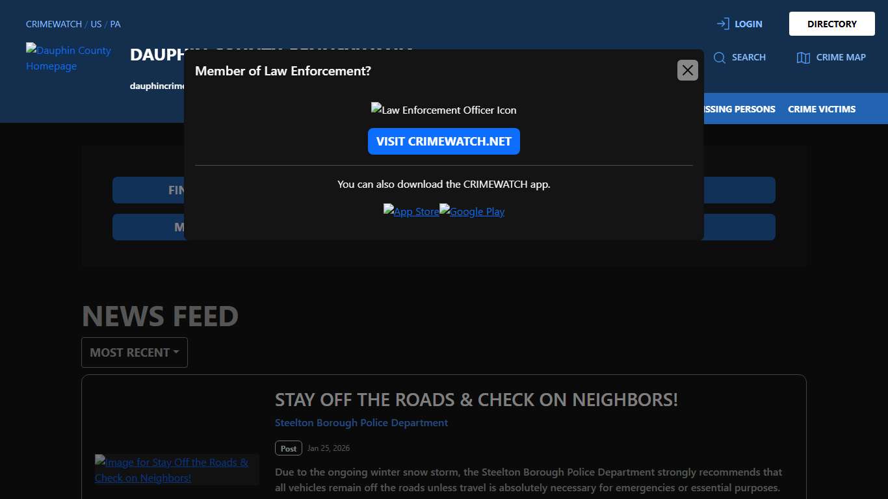This screenshot has width=888, height=499.
Task: Open the Stay Off the Roads post title
Action: [477, 399]
